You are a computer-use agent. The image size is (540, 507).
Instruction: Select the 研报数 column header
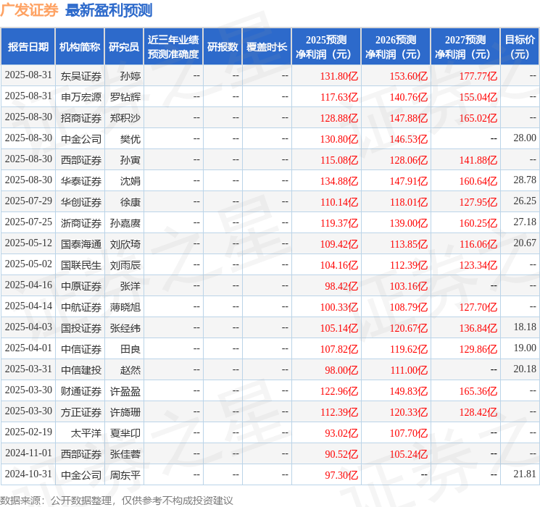tap(223, 47)
